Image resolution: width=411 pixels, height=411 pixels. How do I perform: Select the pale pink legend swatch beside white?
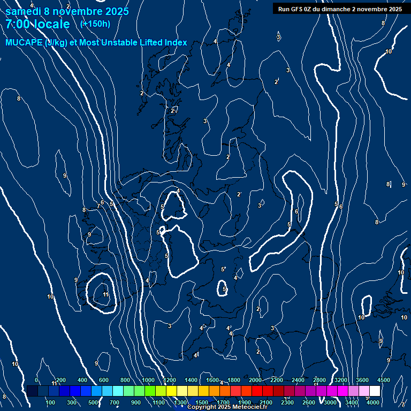364,391
